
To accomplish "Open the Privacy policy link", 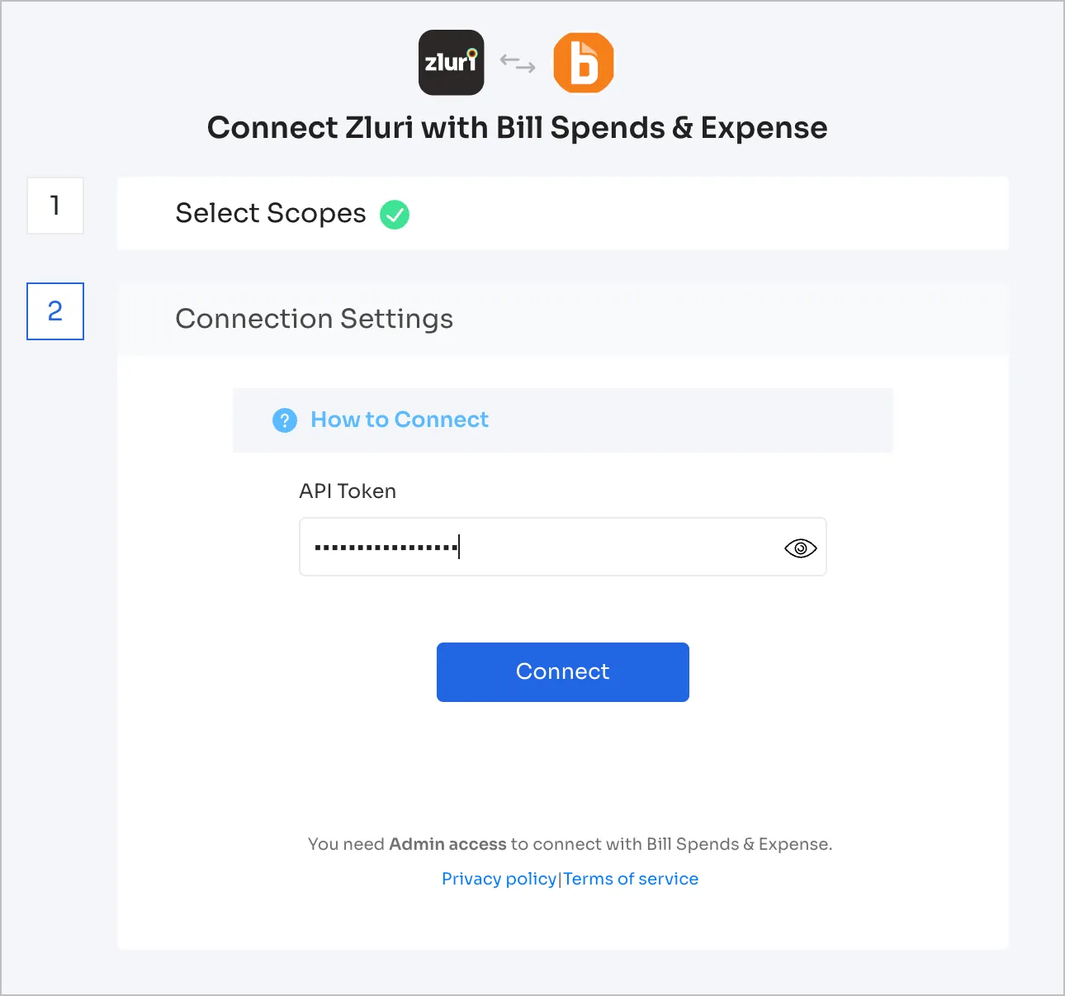I will tap(499, 879).
